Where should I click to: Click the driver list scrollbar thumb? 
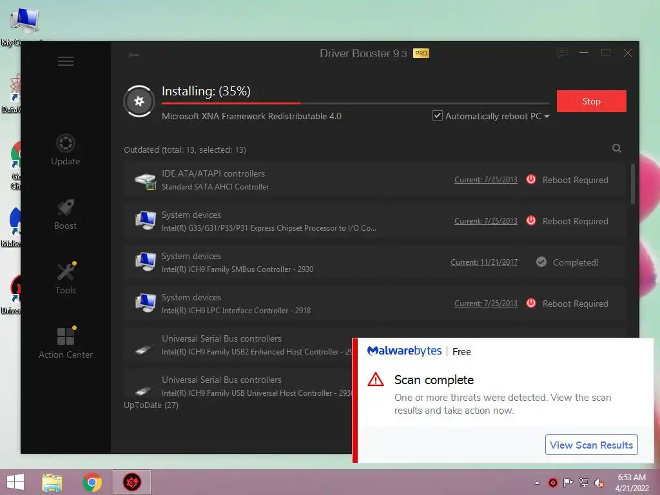633,184
